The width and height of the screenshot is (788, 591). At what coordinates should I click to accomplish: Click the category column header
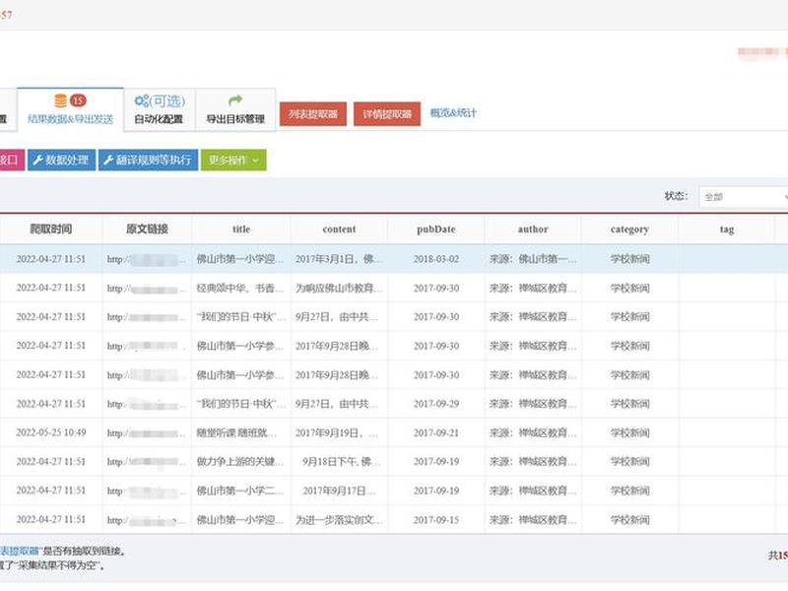click(629, 230)
